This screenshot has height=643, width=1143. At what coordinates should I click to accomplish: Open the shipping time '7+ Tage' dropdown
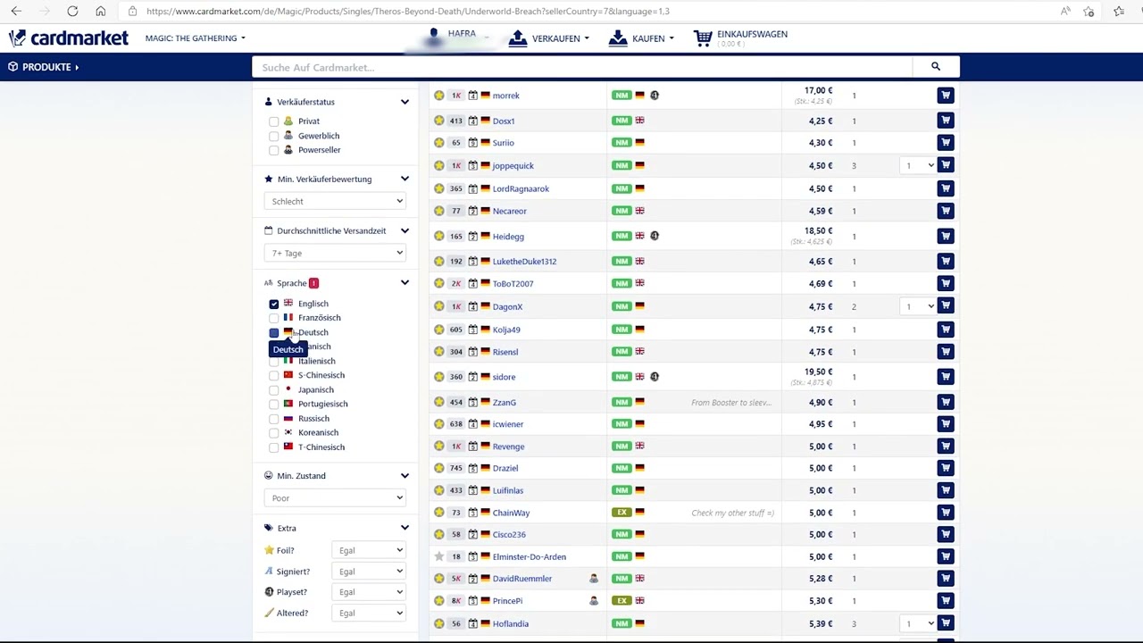pyautogui.click(x=335, y=253)
